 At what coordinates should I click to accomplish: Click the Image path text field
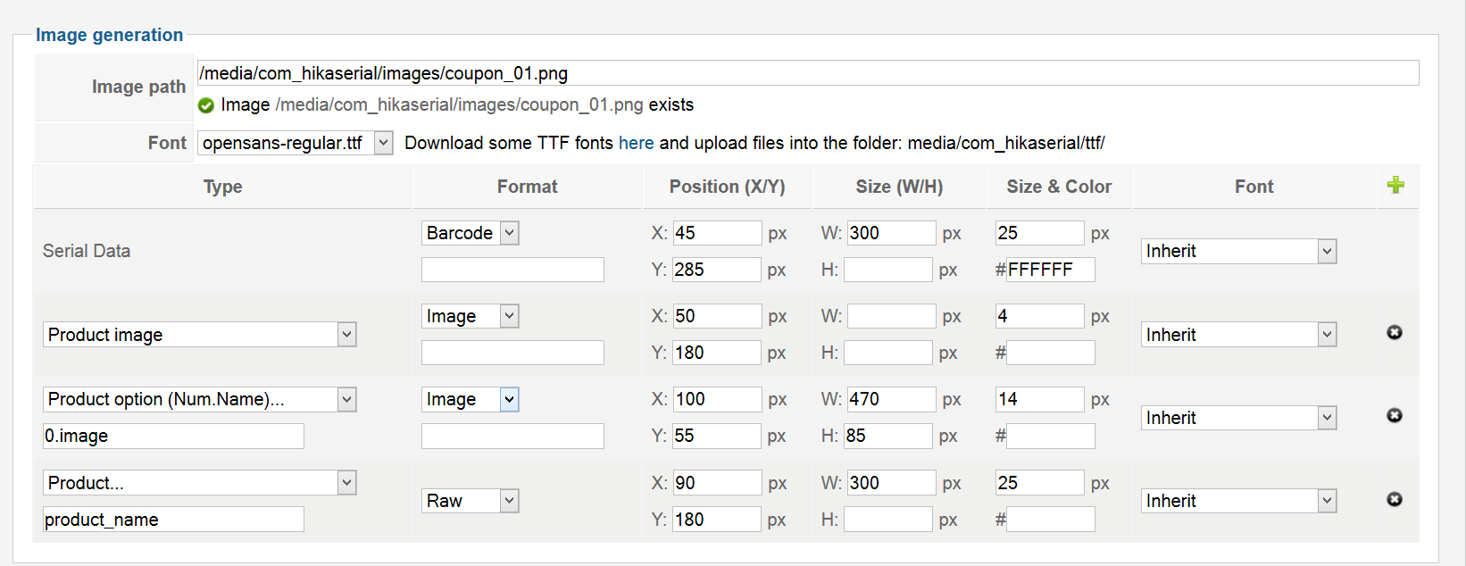[x=808, y=73]
